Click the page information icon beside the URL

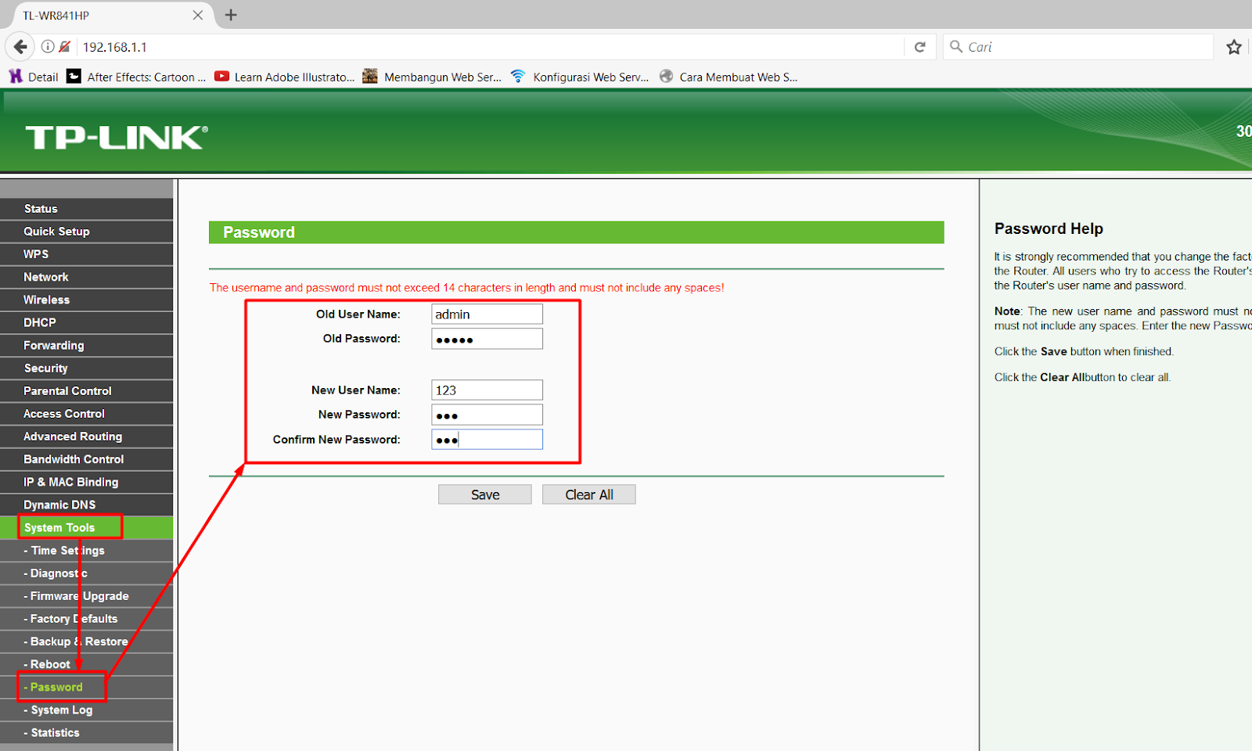pyautogui.click(x=48, y=46)
